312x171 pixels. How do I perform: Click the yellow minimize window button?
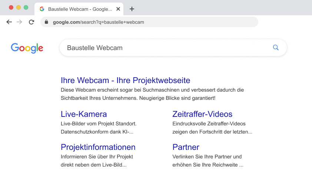pos(19,7)
